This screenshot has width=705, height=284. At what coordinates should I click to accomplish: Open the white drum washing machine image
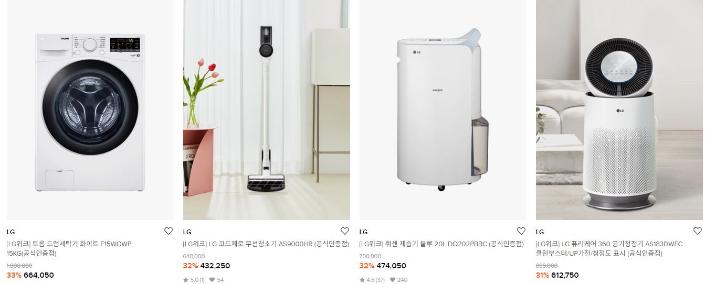[x=90, y=110]
